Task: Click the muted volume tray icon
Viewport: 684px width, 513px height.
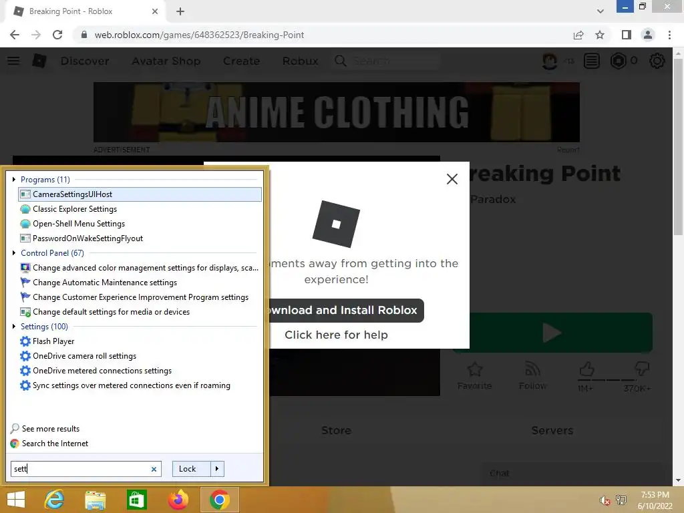Action: pos(605,500)
